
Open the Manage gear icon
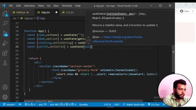click(5, 97)
